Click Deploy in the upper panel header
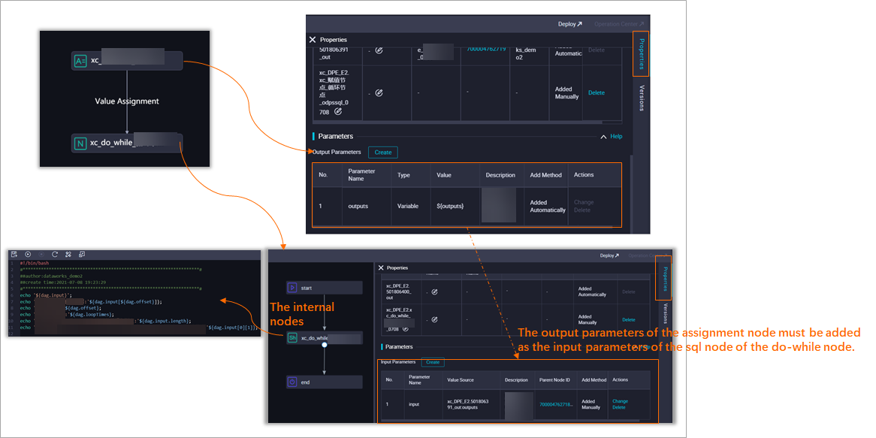The image size is (876, 438). (x=569, y=24)
